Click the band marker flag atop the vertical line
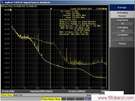Image resolution: width=135 pixels, height=101 pixels. click(x=51, y=9)
